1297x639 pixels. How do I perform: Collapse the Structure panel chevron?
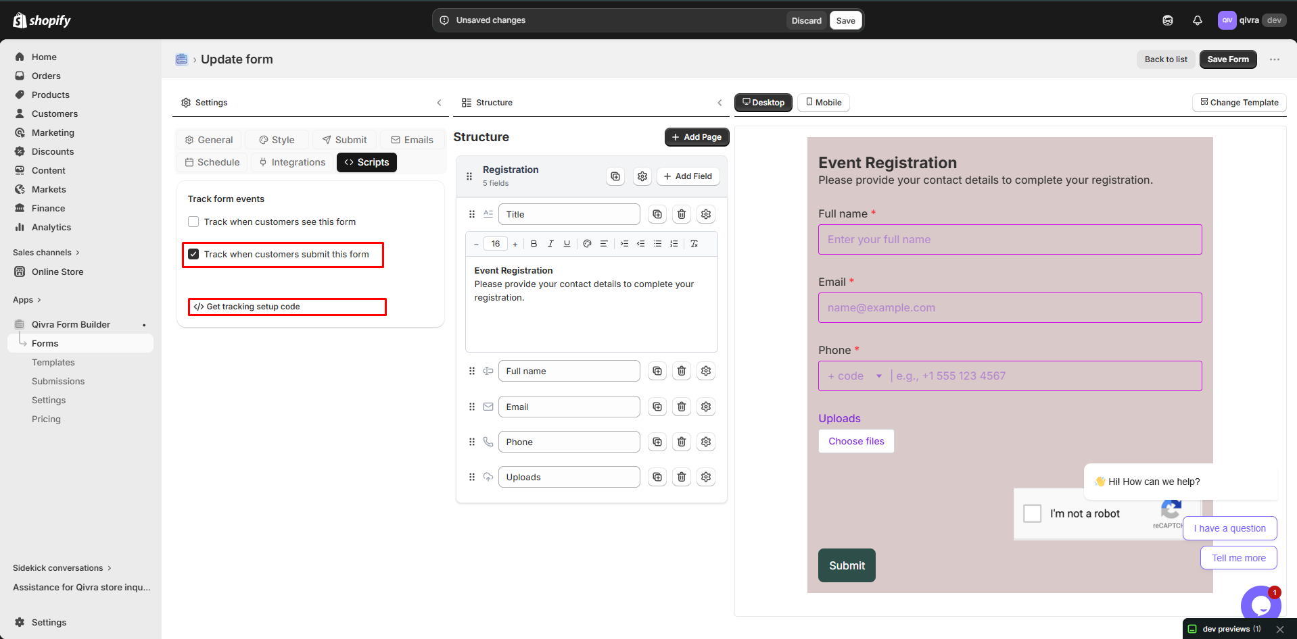click(720, 103)
